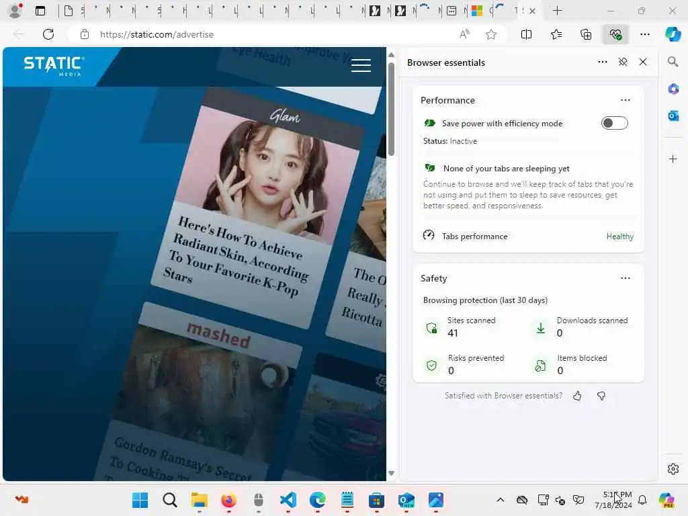688x516 pixels.
Task: Click the Static Media logo
Action: [54, 66]
